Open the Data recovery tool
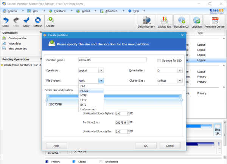227x164 pixels. (x=146, y=22)
